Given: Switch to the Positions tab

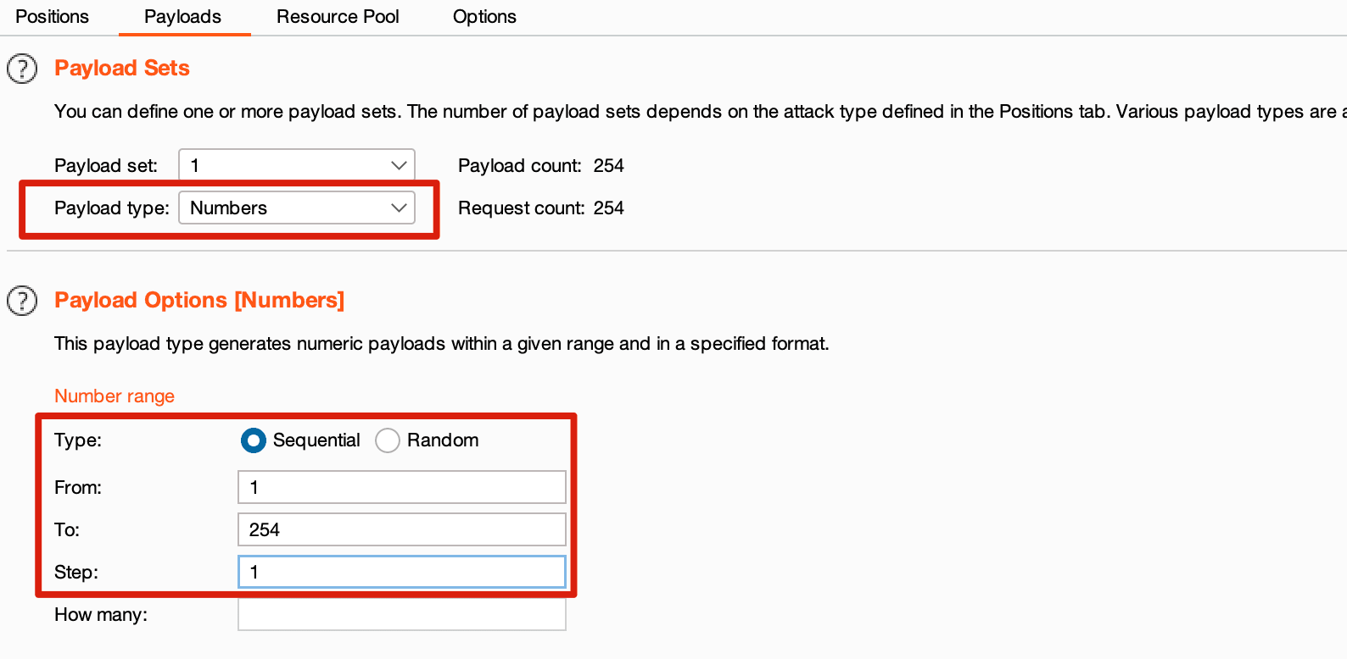Looking at the screenshot, I should (52, 17).
